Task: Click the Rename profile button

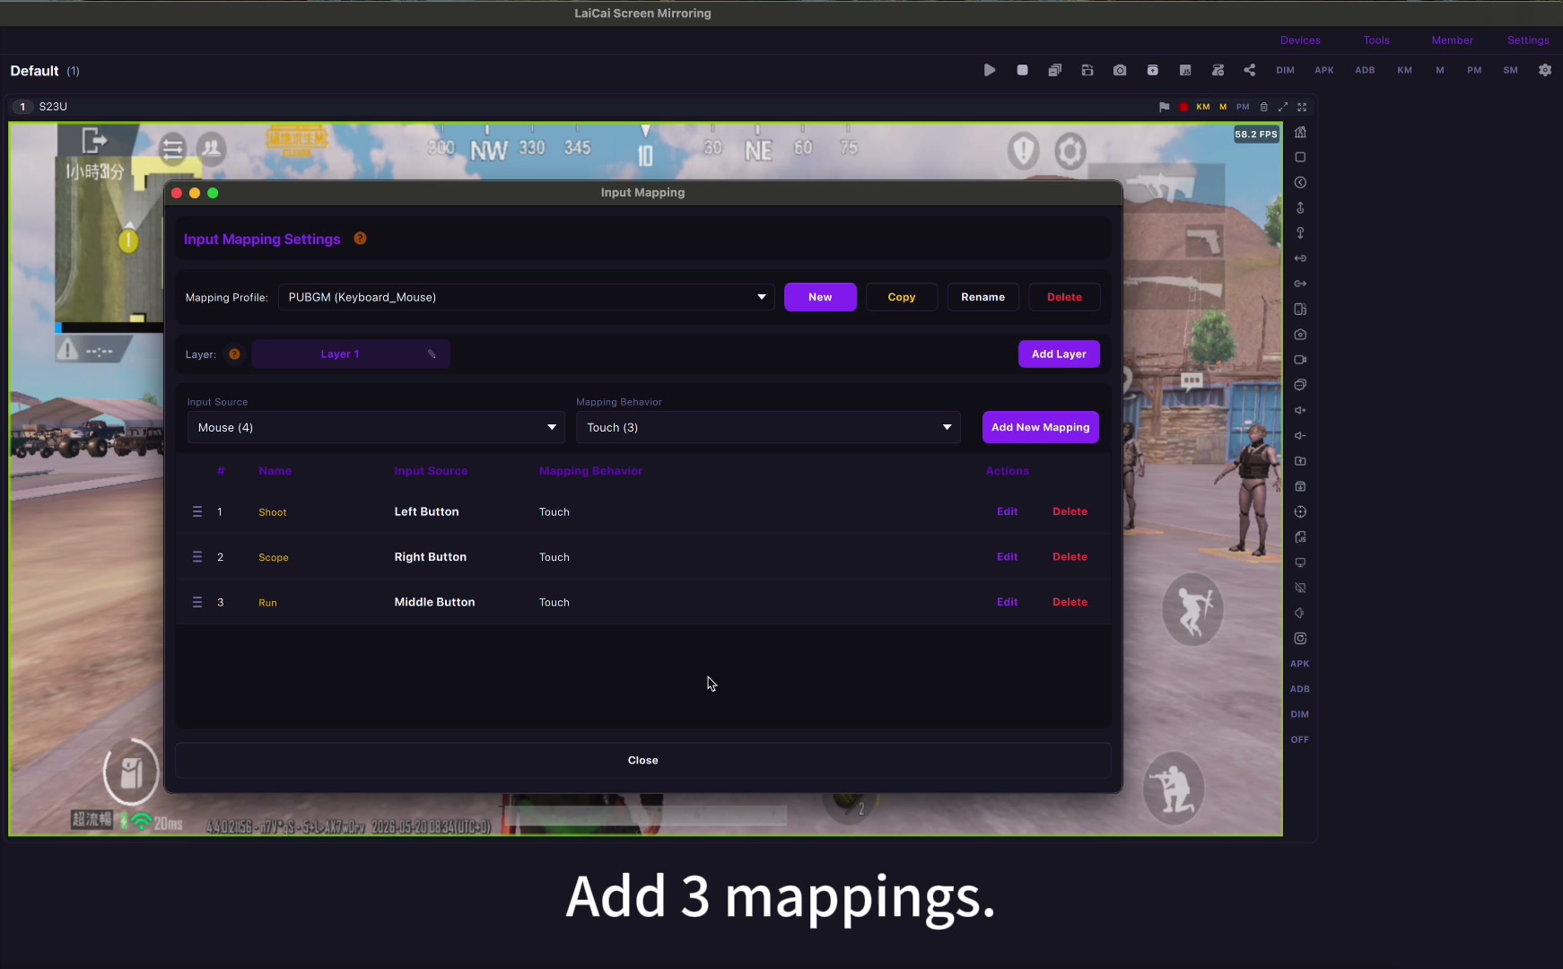Action: pos(983,297)
